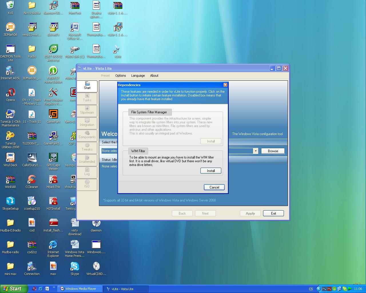Screen dimensions: 366x293
Task: Click the Next button in vLite
Action: pyautogui.click(x=205, y=213)
